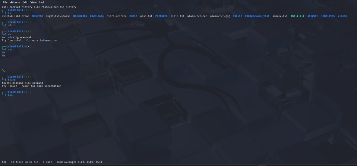This screenshot has width=357, height=166.
Task: Click the cyse450-lab1-brown entry
Action: pos(15,16)
